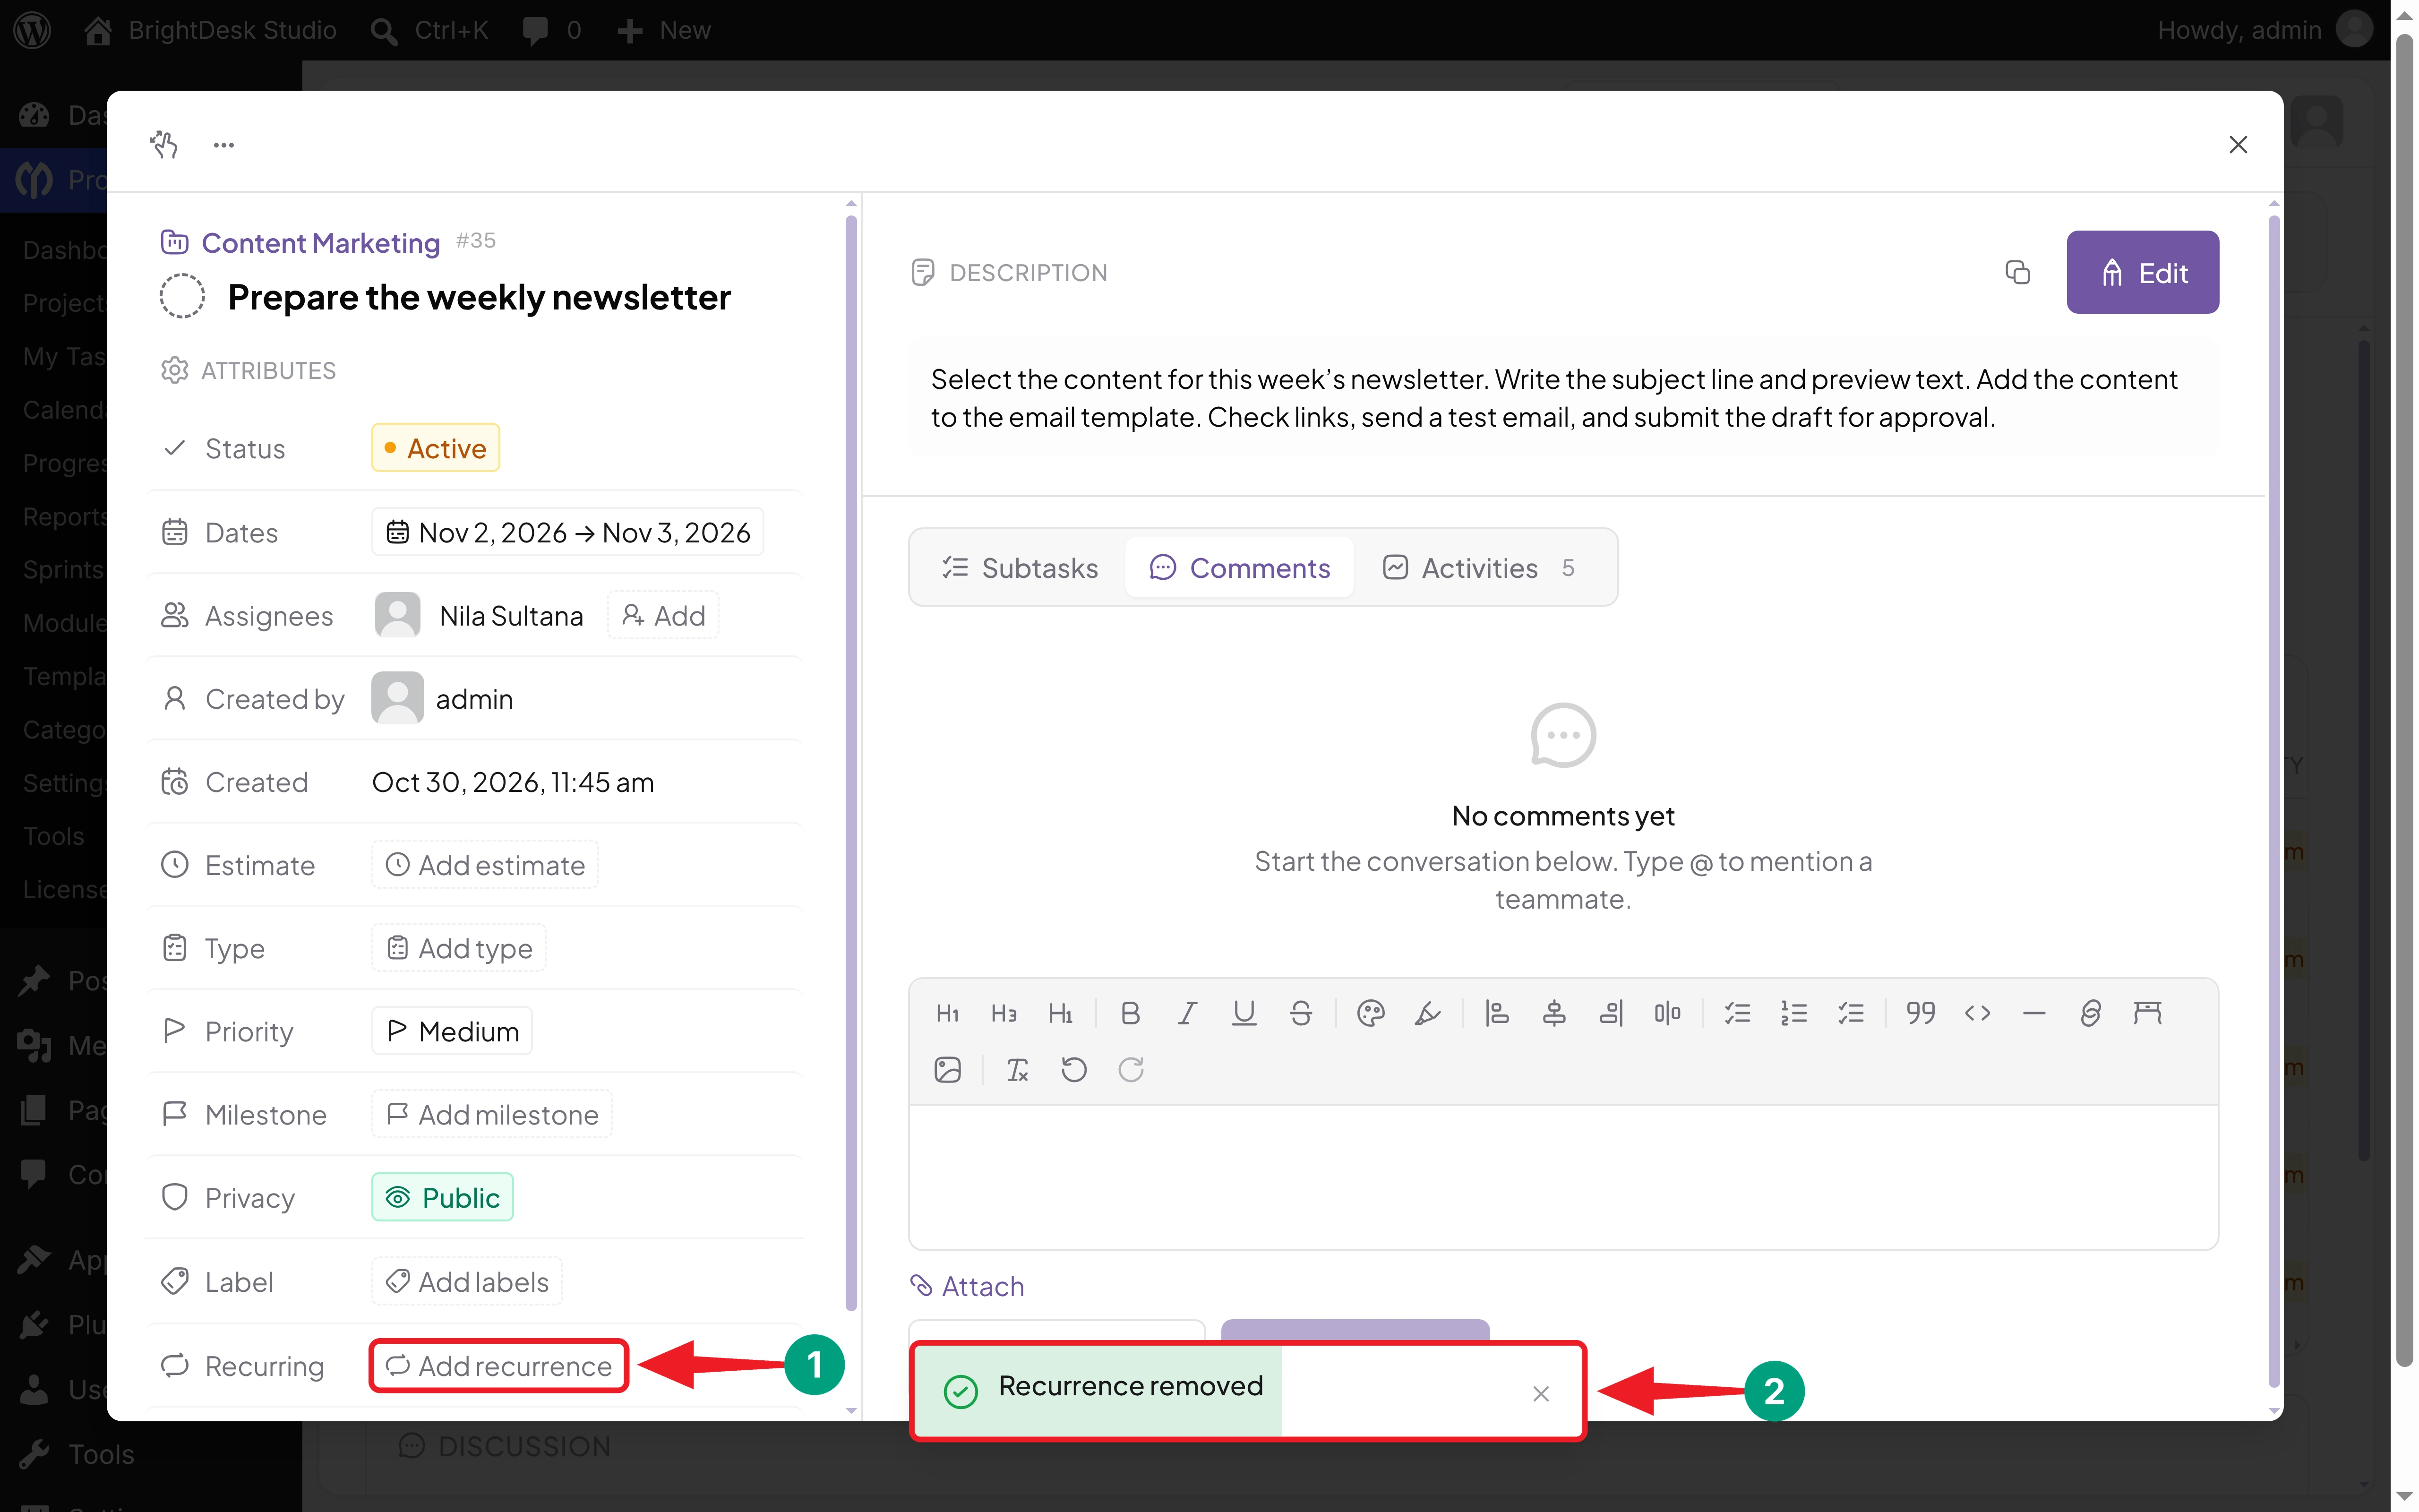Open BrightDesk Studio site menu

210,30
